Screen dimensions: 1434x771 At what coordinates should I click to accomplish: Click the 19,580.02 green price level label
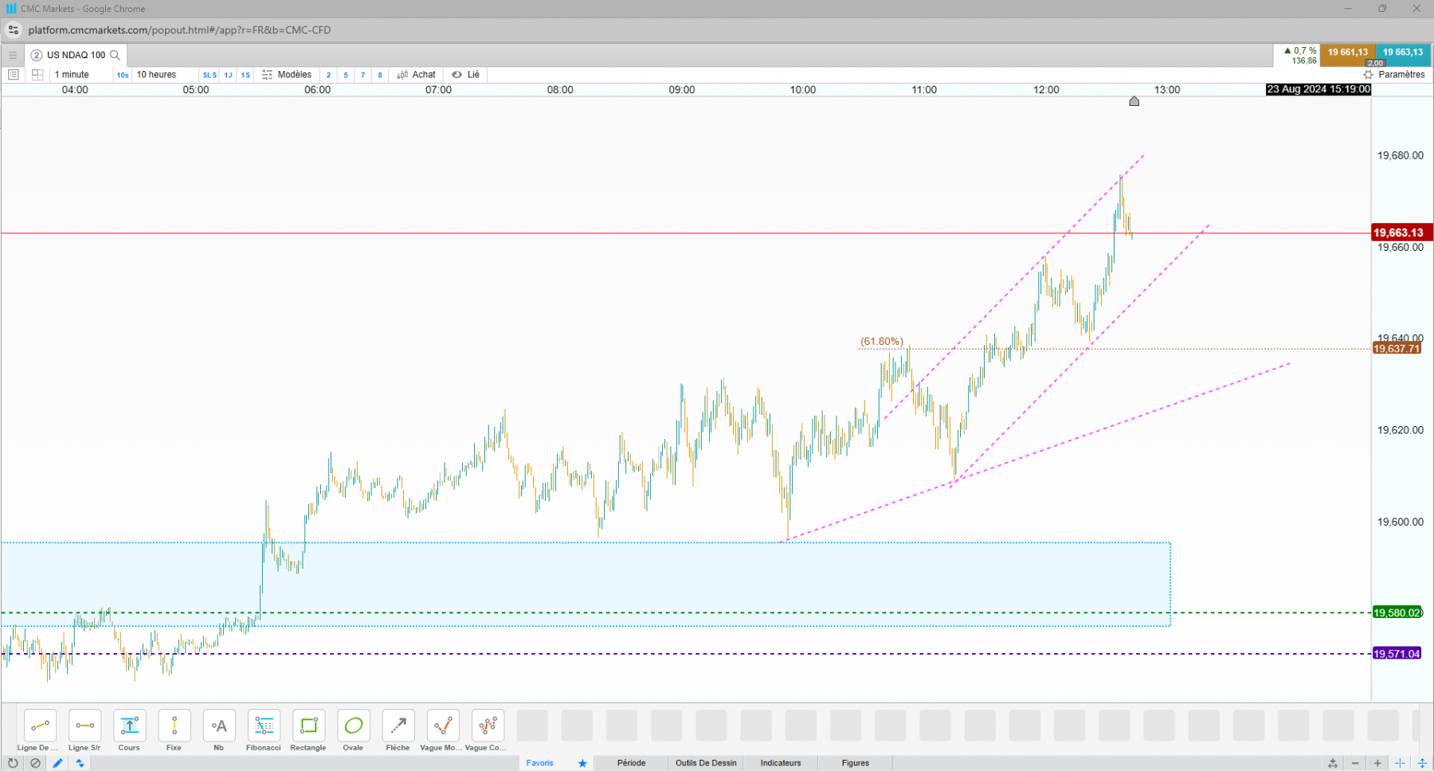(1397, 612)
